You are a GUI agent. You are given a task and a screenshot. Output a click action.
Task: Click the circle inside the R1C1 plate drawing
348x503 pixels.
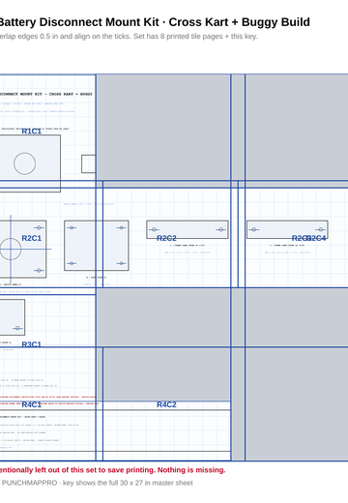[x=24, y=163]
